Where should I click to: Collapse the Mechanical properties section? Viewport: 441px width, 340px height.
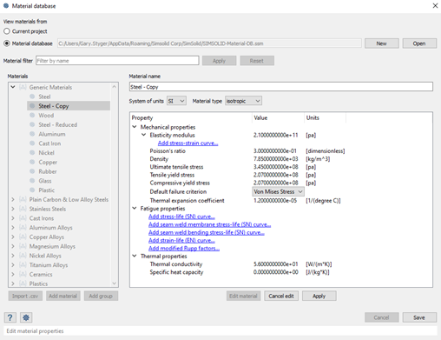[135, 127]
